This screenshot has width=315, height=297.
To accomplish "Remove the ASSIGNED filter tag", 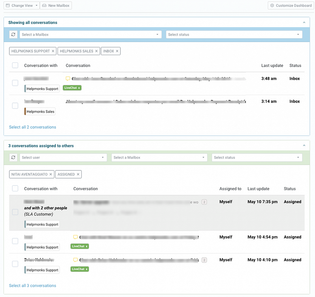I will coord(78,174).
